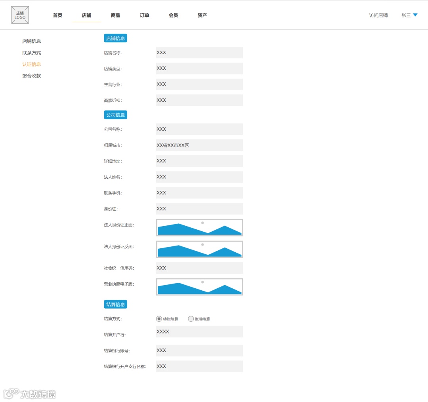Open the 张三 user dropdown arrow
The width and height of the screenshot is (428, 402).
415,15
